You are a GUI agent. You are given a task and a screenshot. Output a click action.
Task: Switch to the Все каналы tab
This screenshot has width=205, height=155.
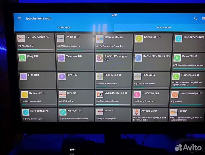164,28
